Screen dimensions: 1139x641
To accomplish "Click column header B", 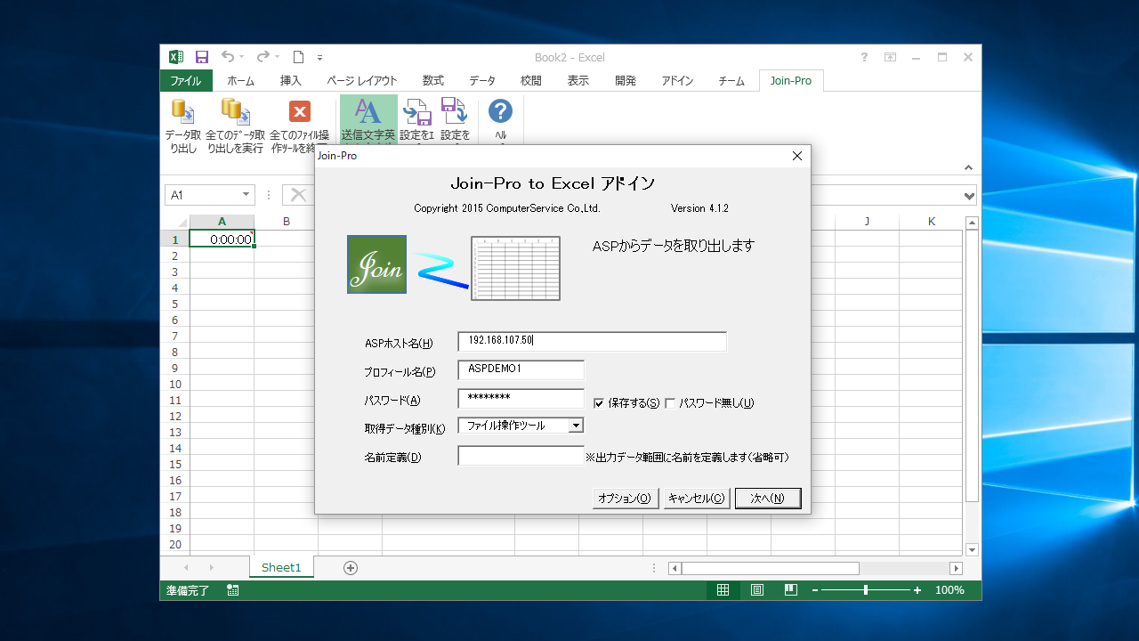I will coord(286,222).
